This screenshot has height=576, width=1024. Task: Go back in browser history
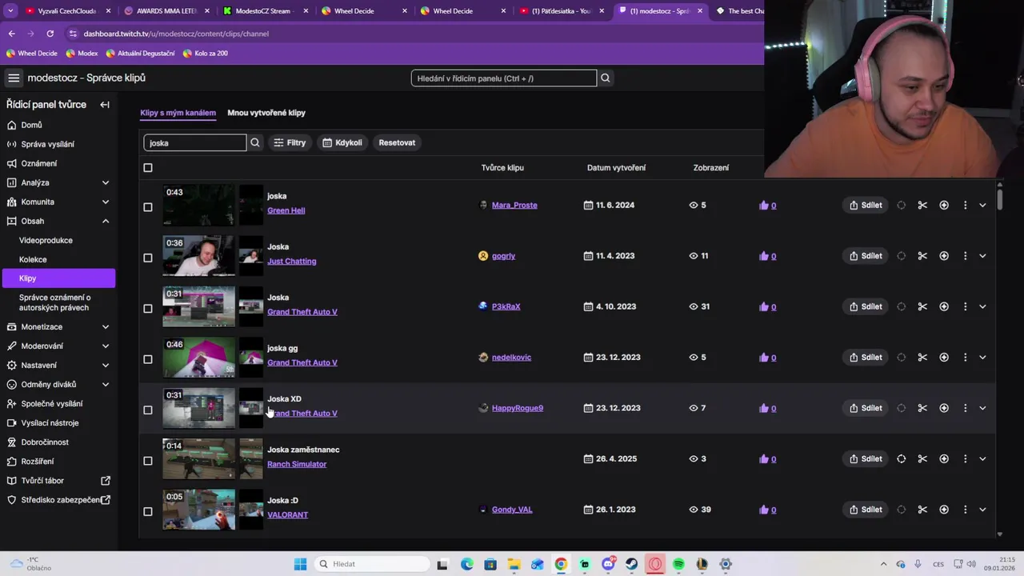(12, 34)
